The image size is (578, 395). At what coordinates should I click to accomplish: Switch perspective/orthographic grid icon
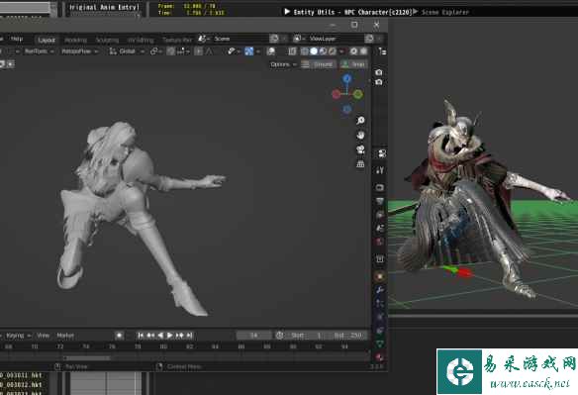[x=360, y=163]
